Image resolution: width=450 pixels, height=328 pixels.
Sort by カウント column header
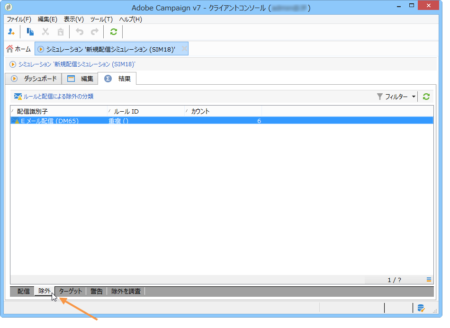pos(223,111)
